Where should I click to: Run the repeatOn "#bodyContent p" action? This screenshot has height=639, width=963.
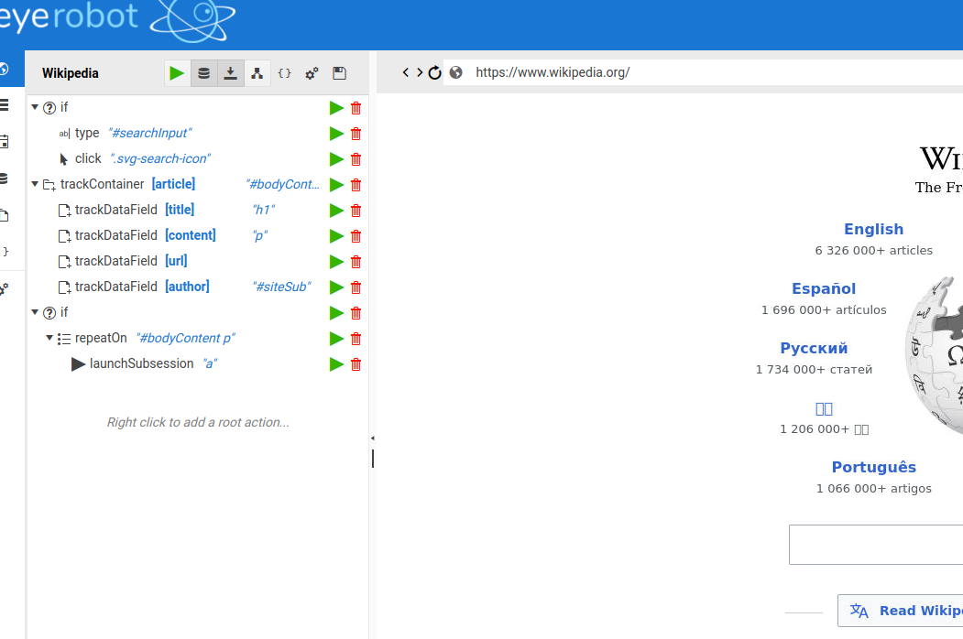click(336, 339)
